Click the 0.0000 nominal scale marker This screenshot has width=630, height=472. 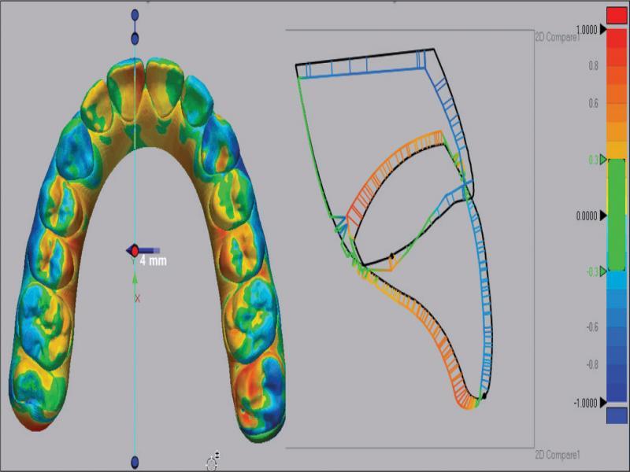click(x=604, y=216)
